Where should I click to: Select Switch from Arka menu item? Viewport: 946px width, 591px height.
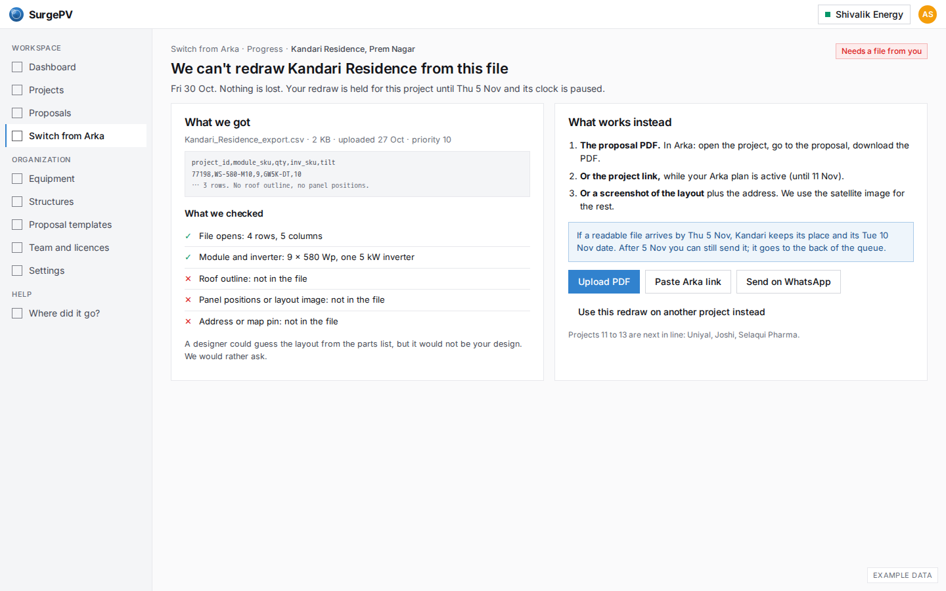tap(76, 136)
